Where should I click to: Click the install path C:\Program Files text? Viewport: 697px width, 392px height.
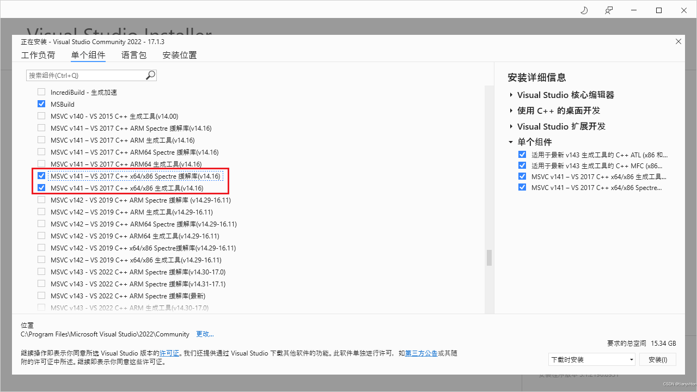105,334
